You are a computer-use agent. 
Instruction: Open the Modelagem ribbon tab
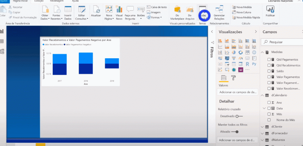pos(57,1)
